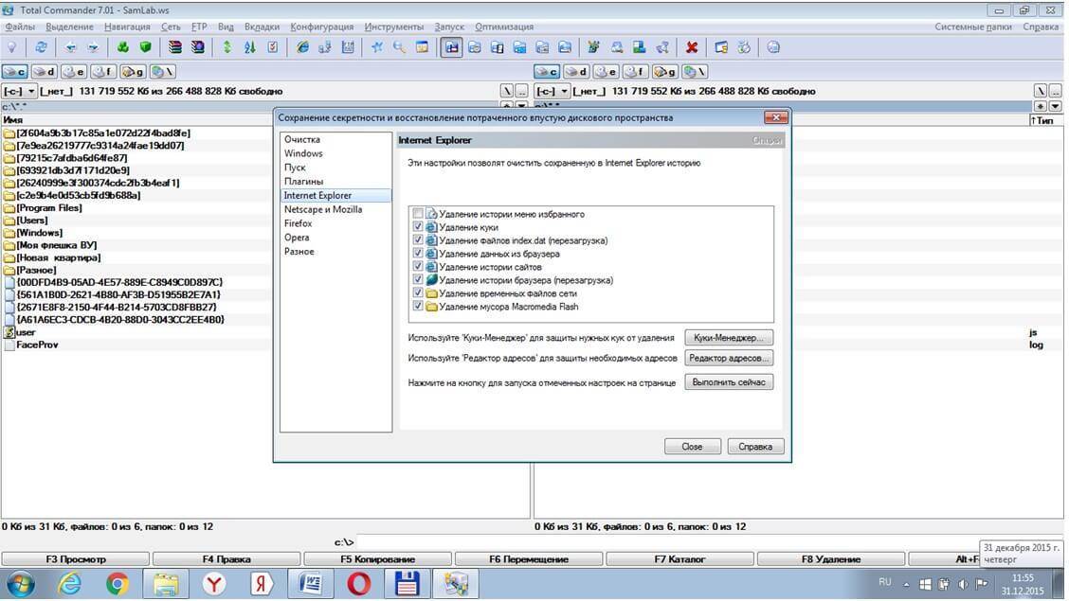The width and height of the screenshot is (1069, 601).
Task: Select 'Firefox' in the category list
Action: 298,223
